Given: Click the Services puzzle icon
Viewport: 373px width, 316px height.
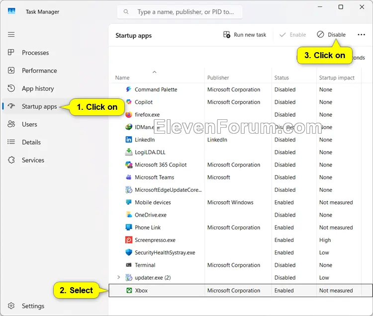Looking at the screenshot, I should coord(11,160).
